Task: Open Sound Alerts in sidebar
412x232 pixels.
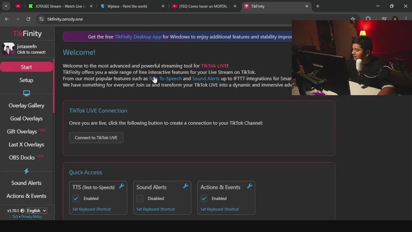Action: [26, 183]
